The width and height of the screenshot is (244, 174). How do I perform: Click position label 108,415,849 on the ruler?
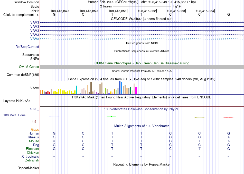click(x=59, y=11)
